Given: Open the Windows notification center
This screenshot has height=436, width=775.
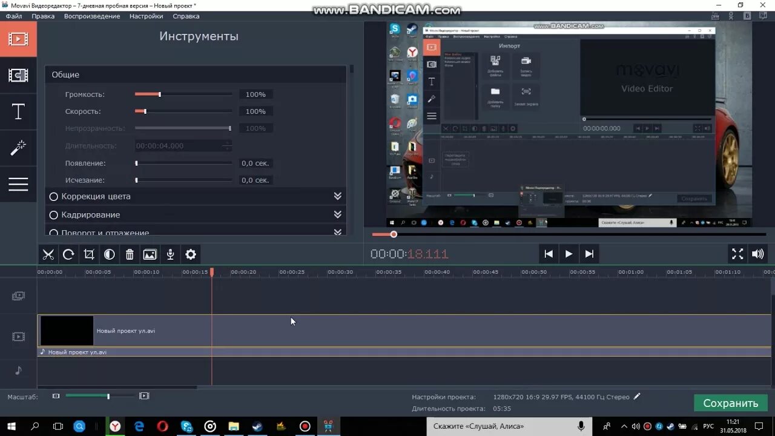Looking at the screenshot, I should 759,426.
